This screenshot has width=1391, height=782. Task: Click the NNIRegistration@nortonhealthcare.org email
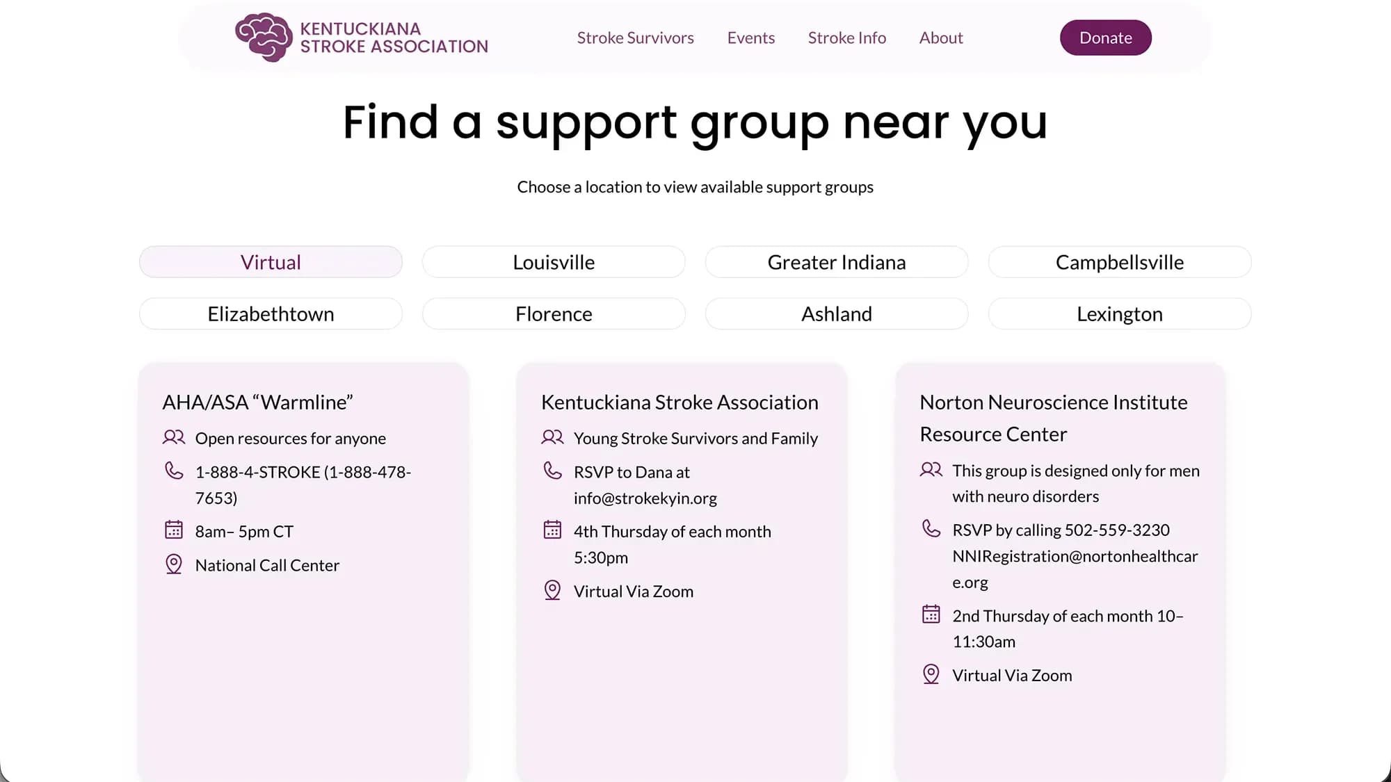(x=1075, y=569)
